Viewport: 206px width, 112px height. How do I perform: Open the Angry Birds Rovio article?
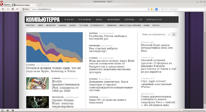(x=112, y=67)
